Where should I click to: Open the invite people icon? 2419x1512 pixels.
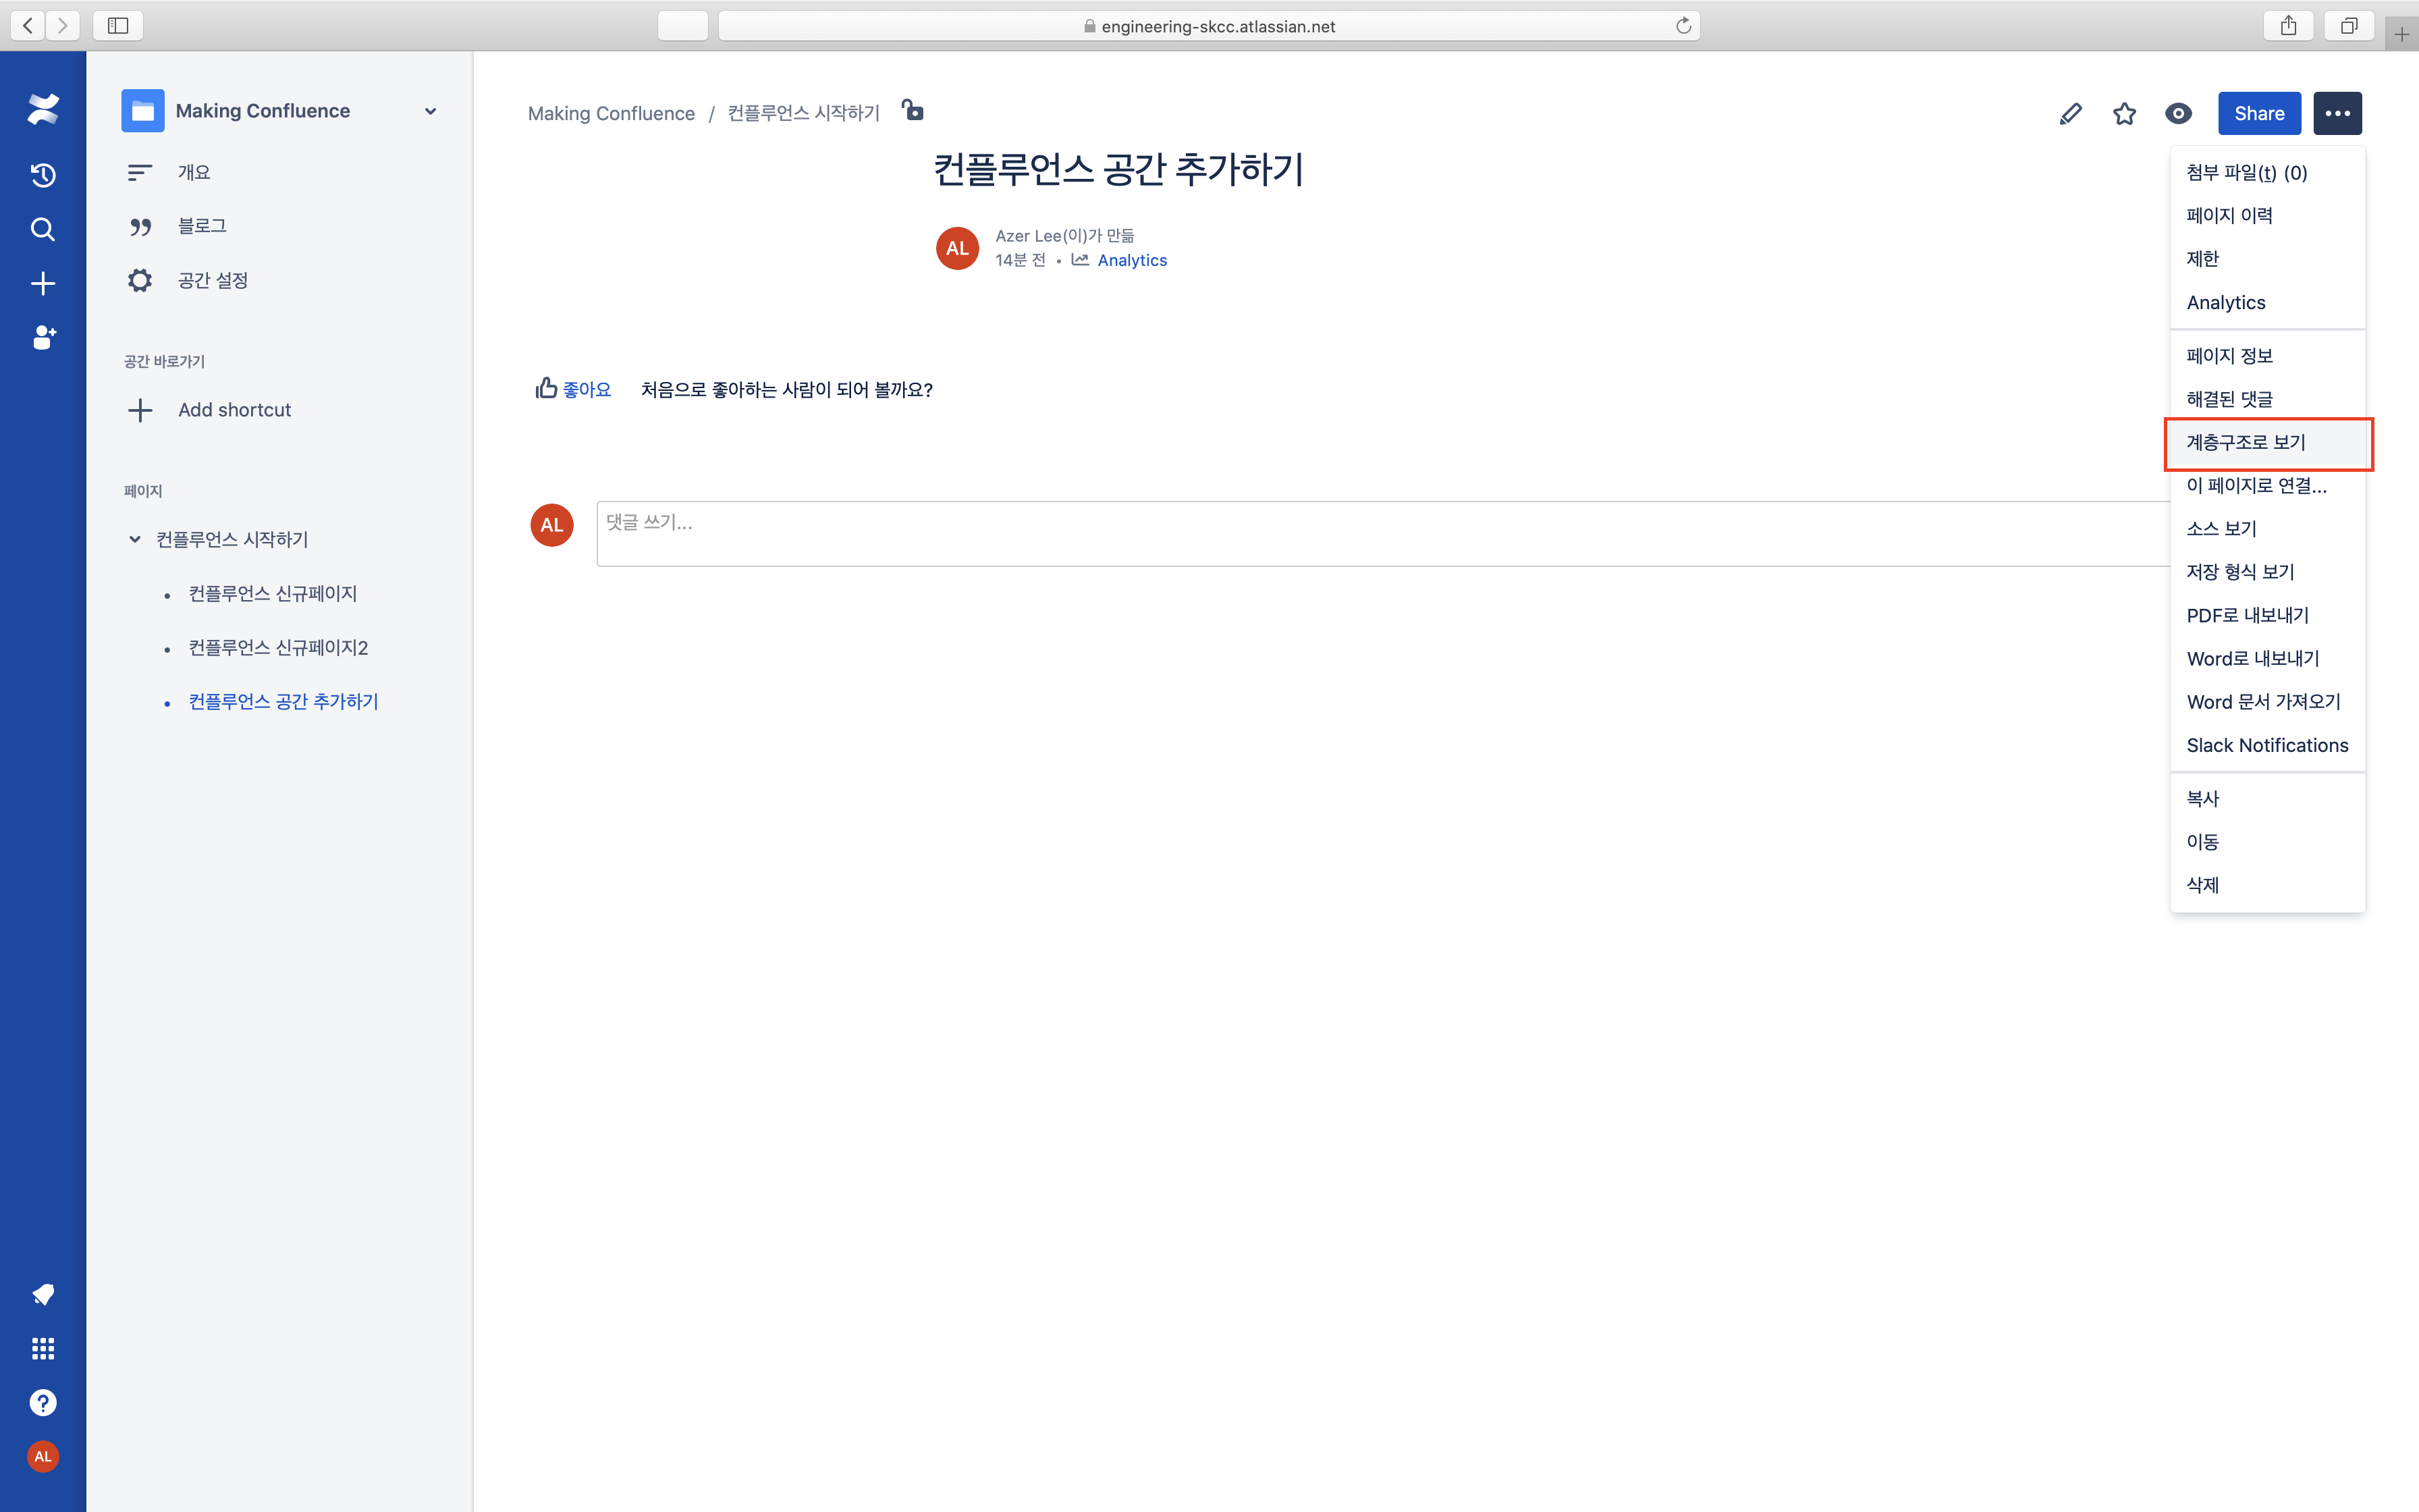tap(43, 338)
